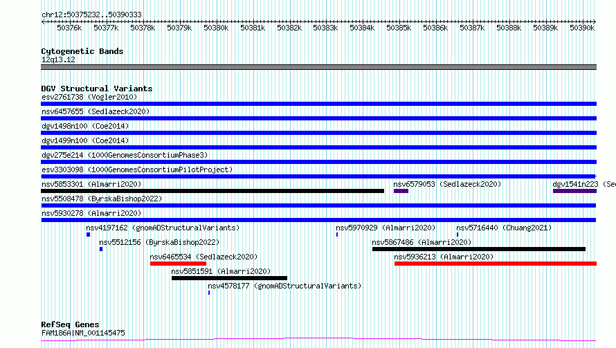Click the purple bar under nsv6579053
This screenshot has height=348, width=616.
[x=401, y=191]
